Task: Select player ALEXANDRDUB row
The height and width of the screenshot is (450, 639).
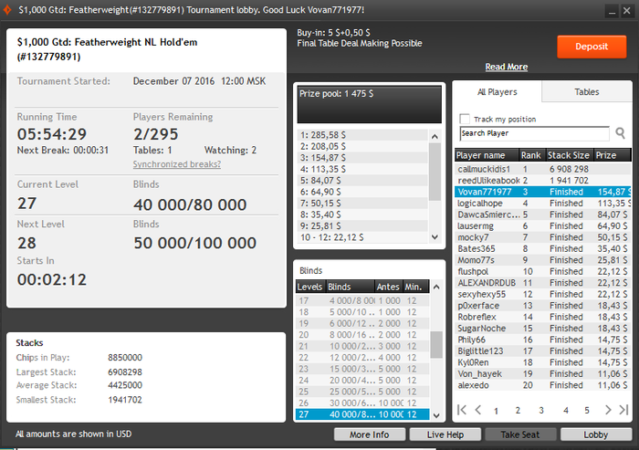Action: 543,283
